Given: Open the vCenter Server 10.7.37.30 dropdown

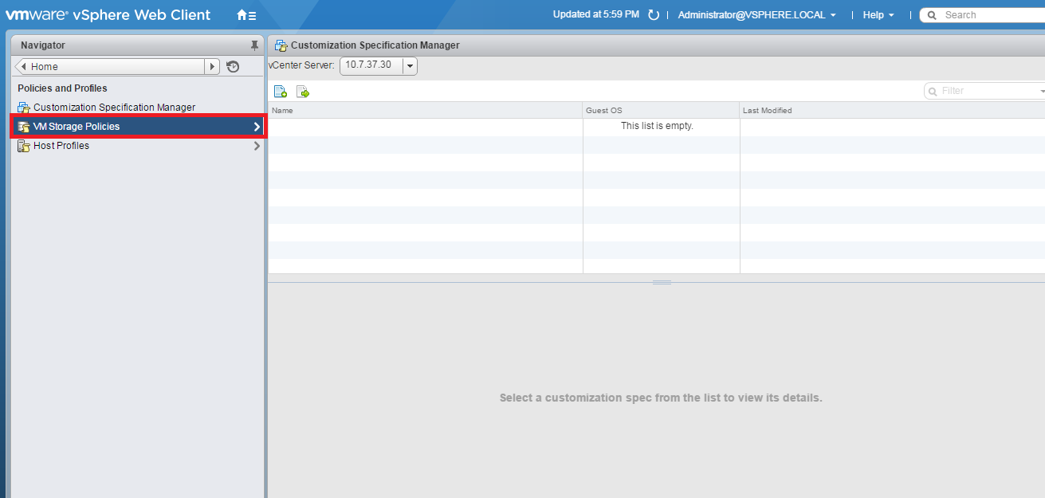Looking at the screenshot, I should (x=379, y=65).
